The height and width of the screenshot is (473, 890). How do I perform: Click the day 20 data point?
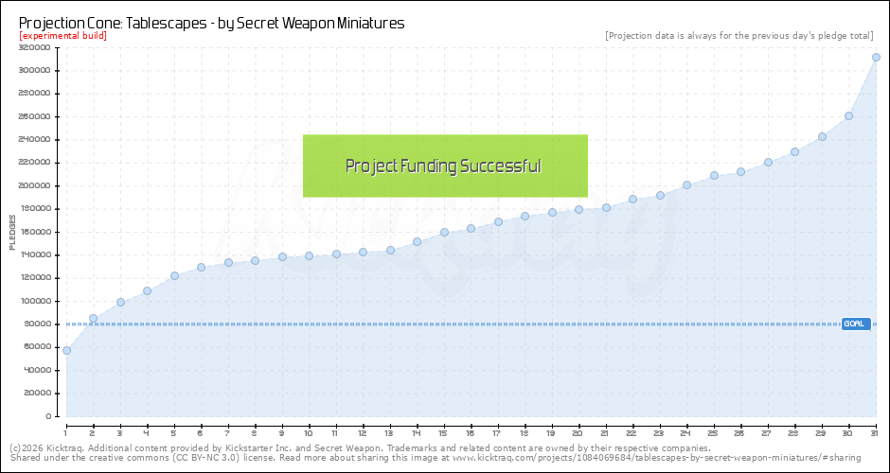tap(578, 209)
